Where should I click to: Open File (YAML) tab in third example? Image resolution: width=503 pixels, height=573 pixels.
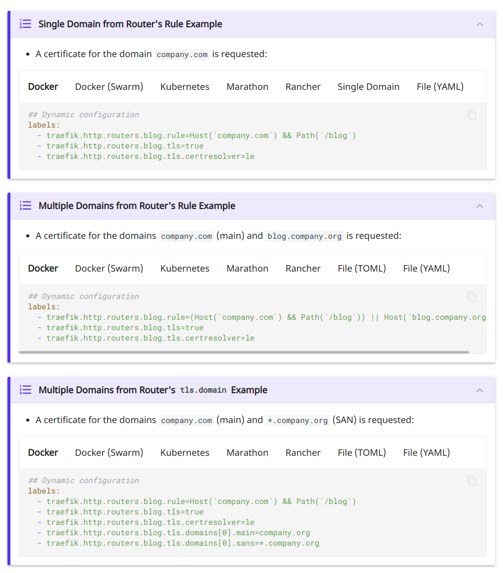[426, 452]
